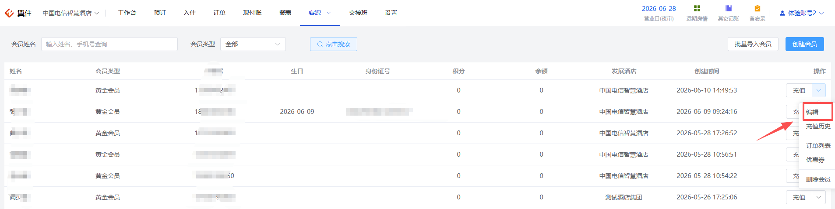Switch to the 入住 tab
Viewport: 835px width, 209px height.
[190, 13]
